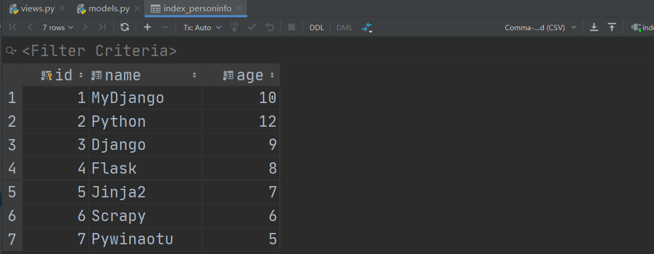Select the Jinja2 name cell

tap(145, 192)
